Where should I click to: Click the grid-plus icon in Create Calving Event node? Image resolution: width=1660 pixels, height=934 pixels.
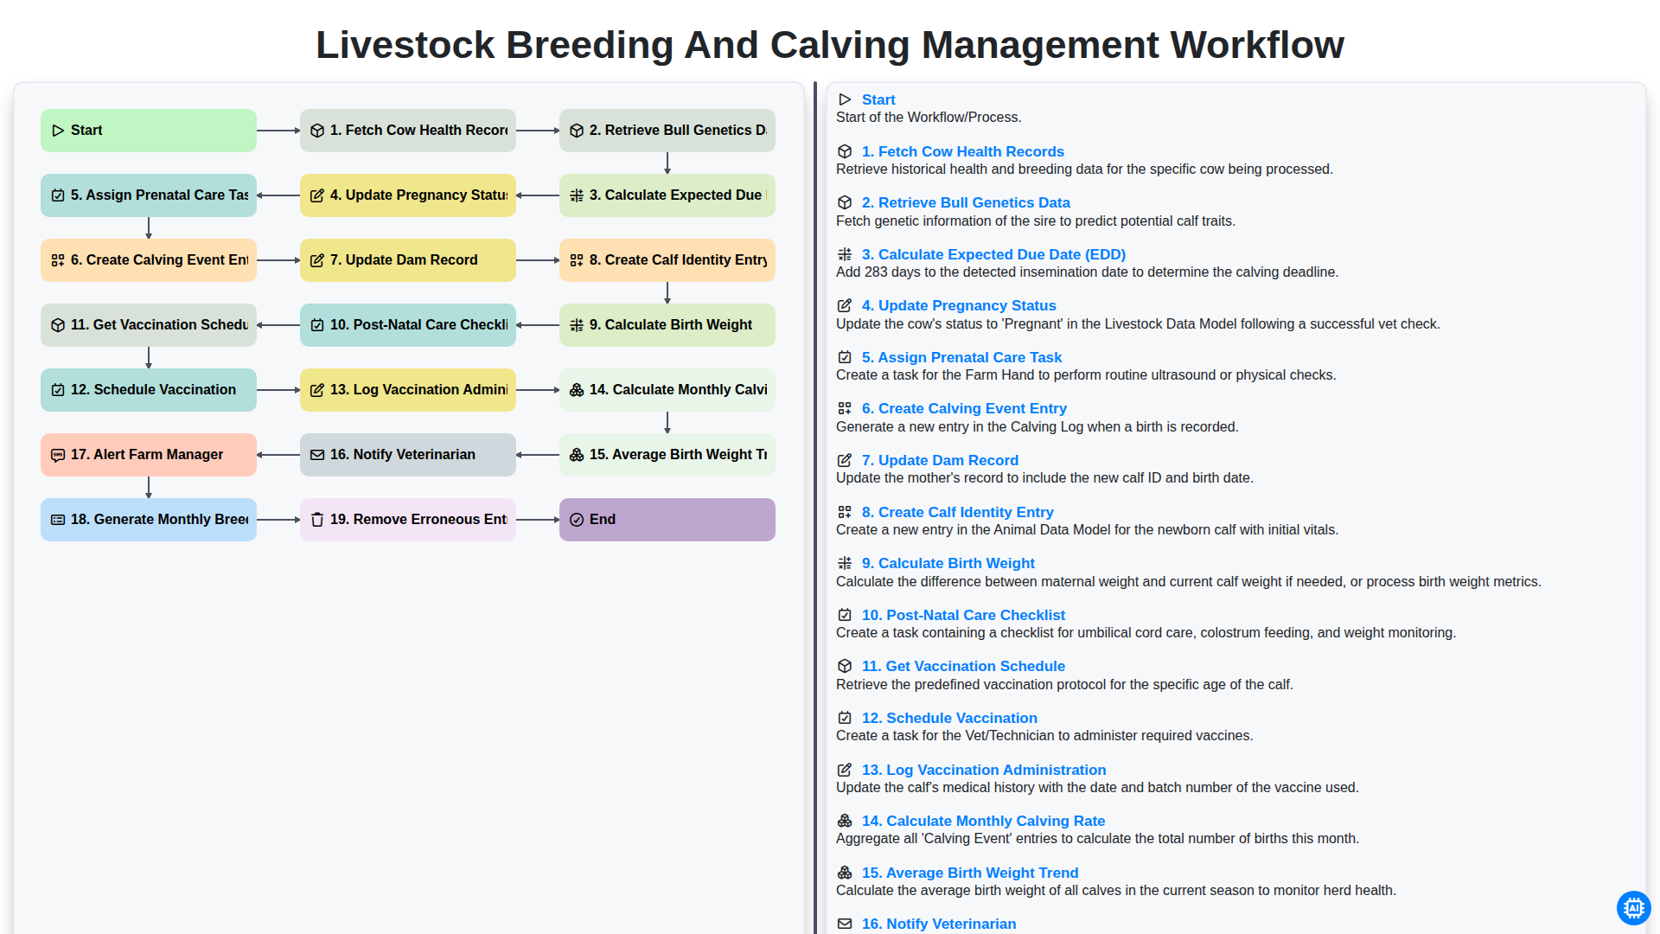[x=58, y=260]
